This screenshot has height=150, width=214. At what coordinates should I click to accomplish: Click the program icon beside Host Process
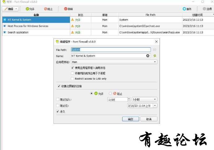(5, 26)
